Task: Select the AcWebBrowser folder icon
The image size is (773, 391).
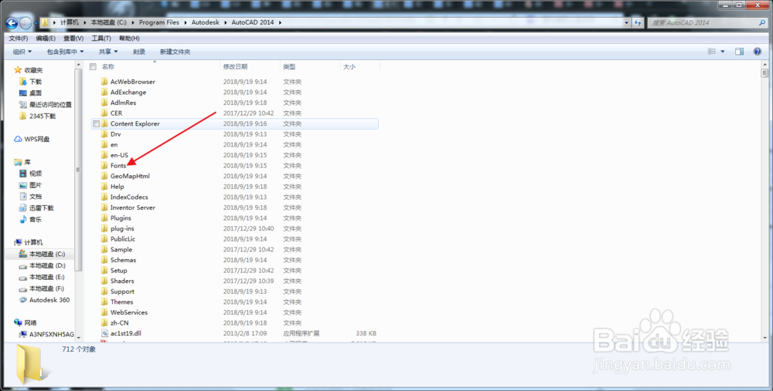Action: (104, 82)
